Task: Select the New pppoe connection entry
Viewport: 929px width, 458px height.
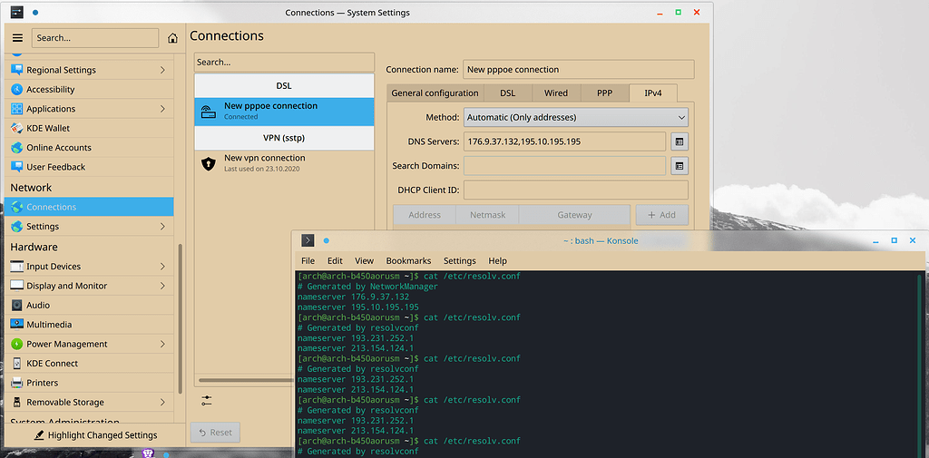Action: coord(284,112)
